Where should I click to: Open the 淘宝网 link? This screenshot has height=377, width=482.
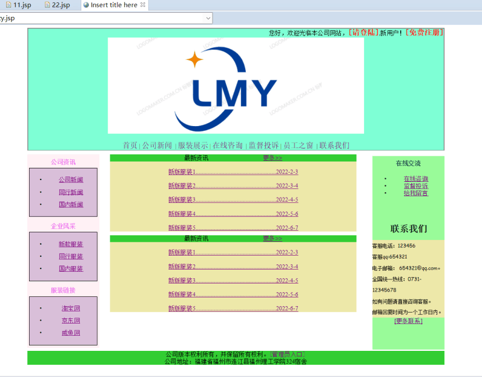[71, 308]
